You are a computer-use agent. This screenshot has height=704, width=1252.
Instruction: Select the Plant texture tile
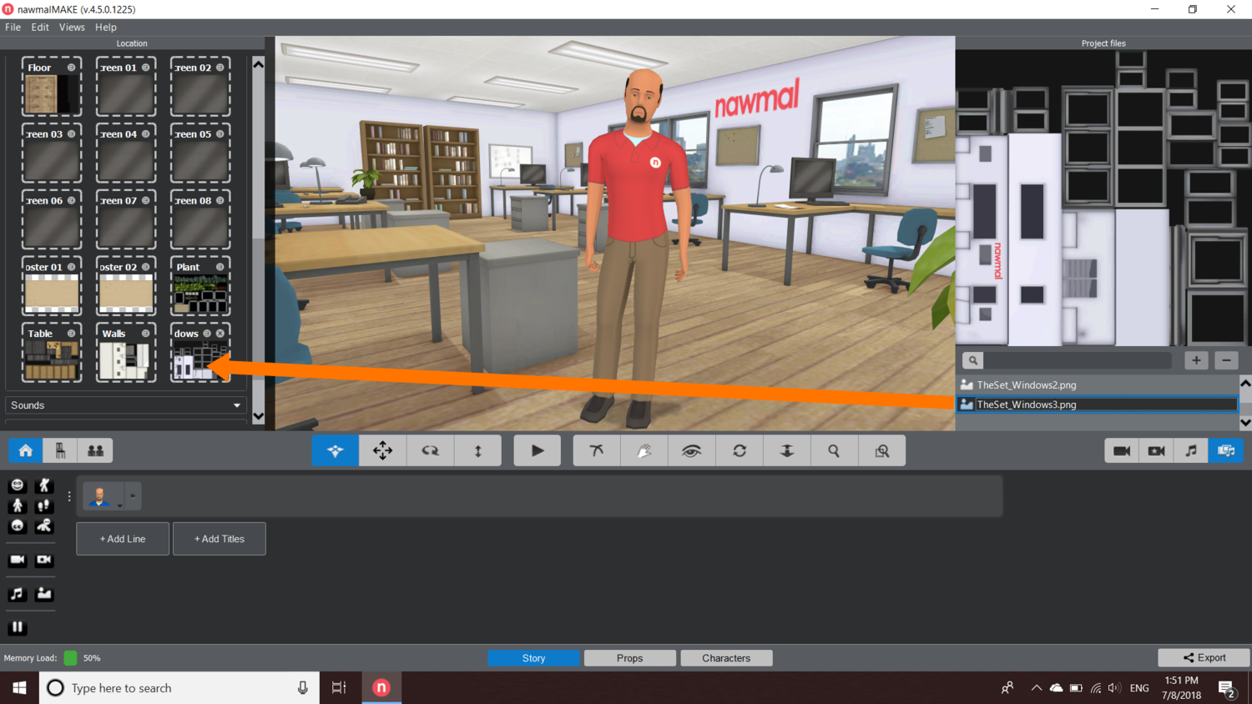200,286
